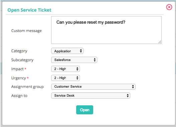The image size is (176, 127).
Task: Click the Open Service Ticket title heading
Action: 29,10
